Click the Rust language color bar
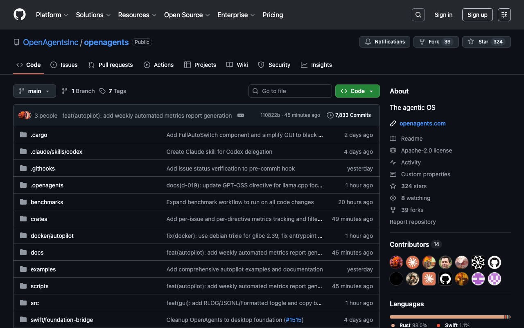Viewport: 524px width, 328px height. [446, 317]
